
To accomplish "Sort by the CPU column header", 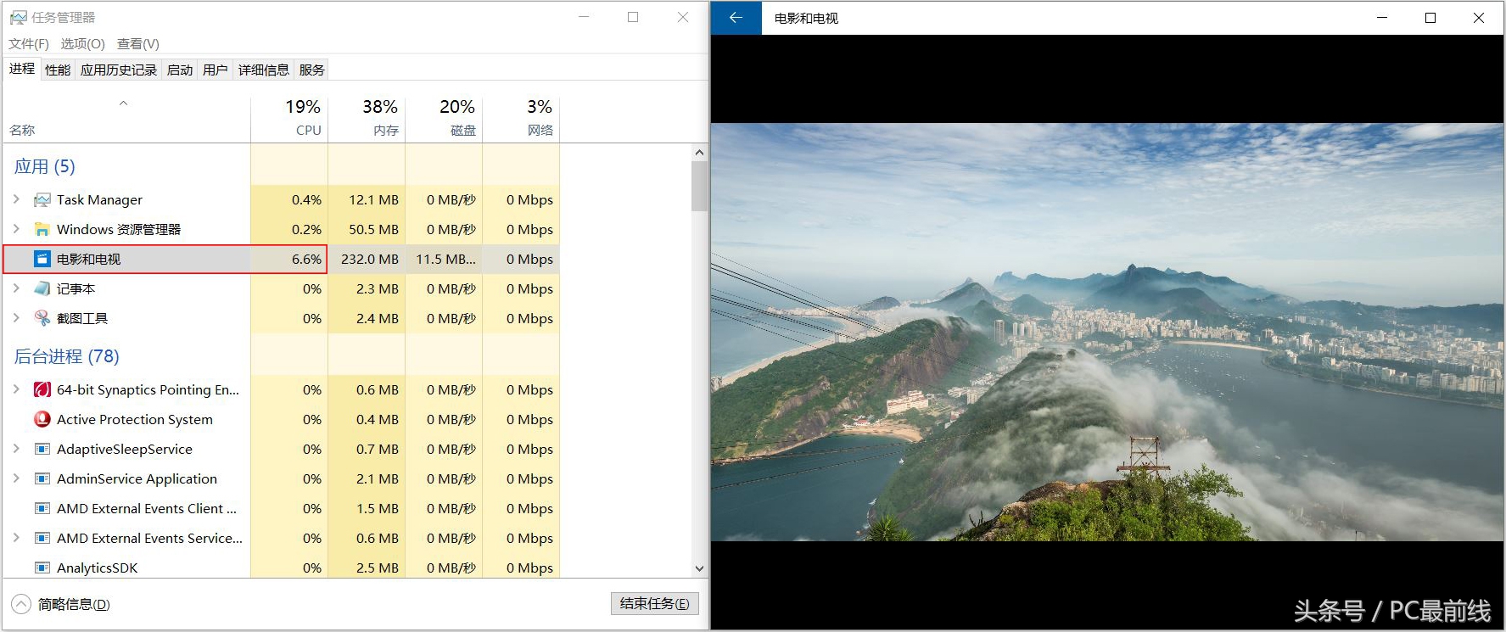I will click(289, 119).
